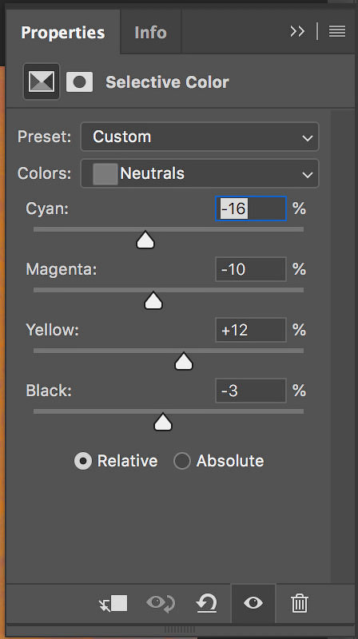
Task: Click the Yellow slider handle
Action: [x=184, y=361]
